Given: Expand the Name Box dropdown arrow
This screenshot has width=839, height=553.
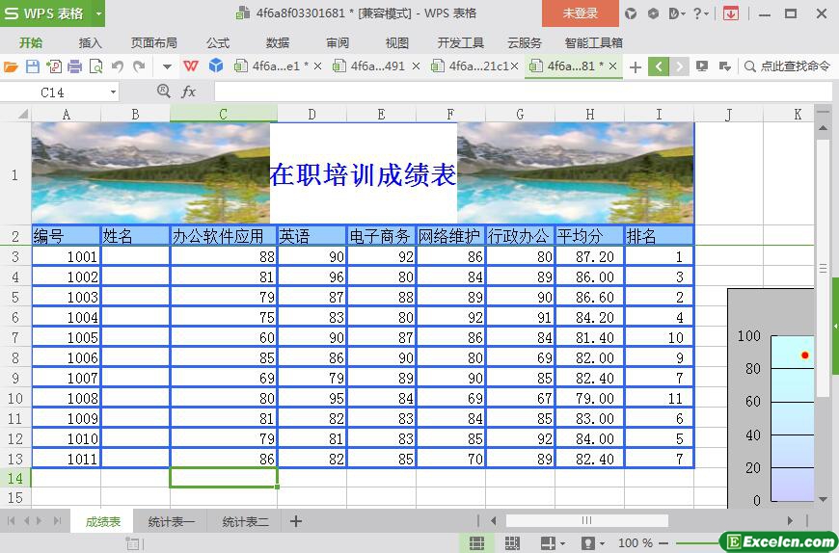Looking at the screenshot, I should tap(113, 92).
